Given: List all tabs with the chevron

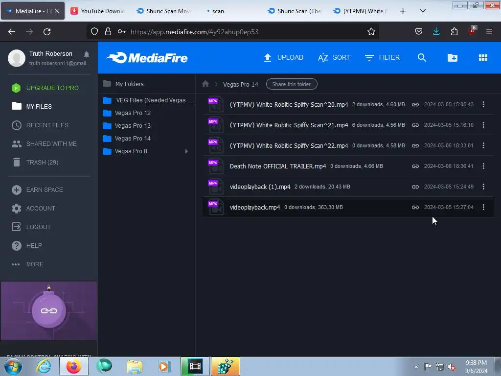Looking at the screenshot, I should click(422, 11).
